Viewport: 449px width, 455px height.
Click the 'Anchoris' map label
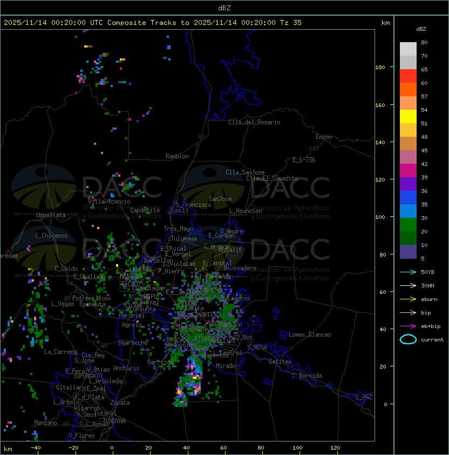coord(126,368)
